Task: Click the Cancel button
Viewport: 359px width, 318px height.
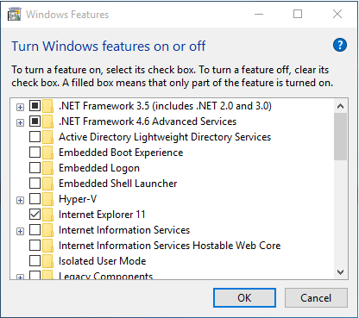Action: (316, 298)
